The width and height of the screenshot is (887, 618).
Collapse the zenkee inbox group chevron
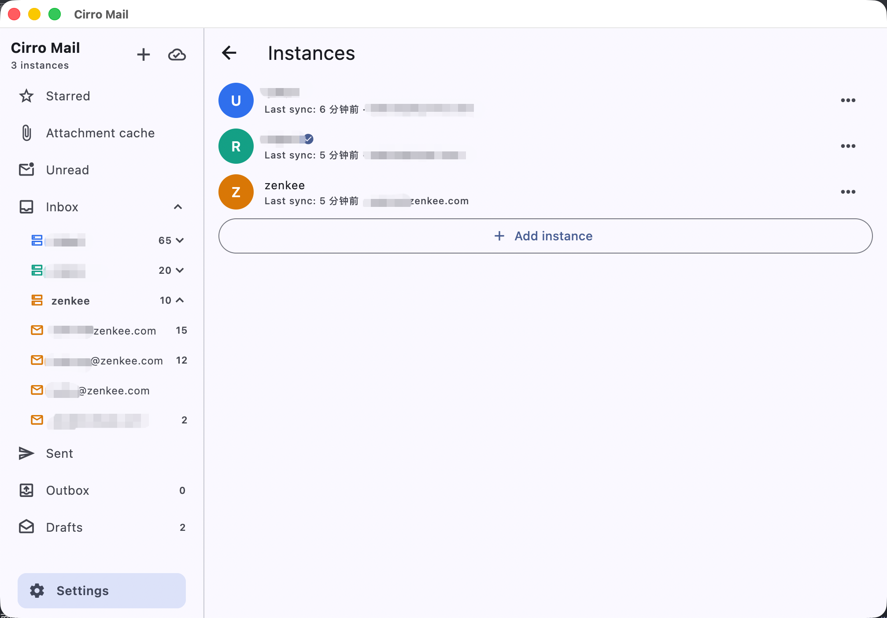180,300
